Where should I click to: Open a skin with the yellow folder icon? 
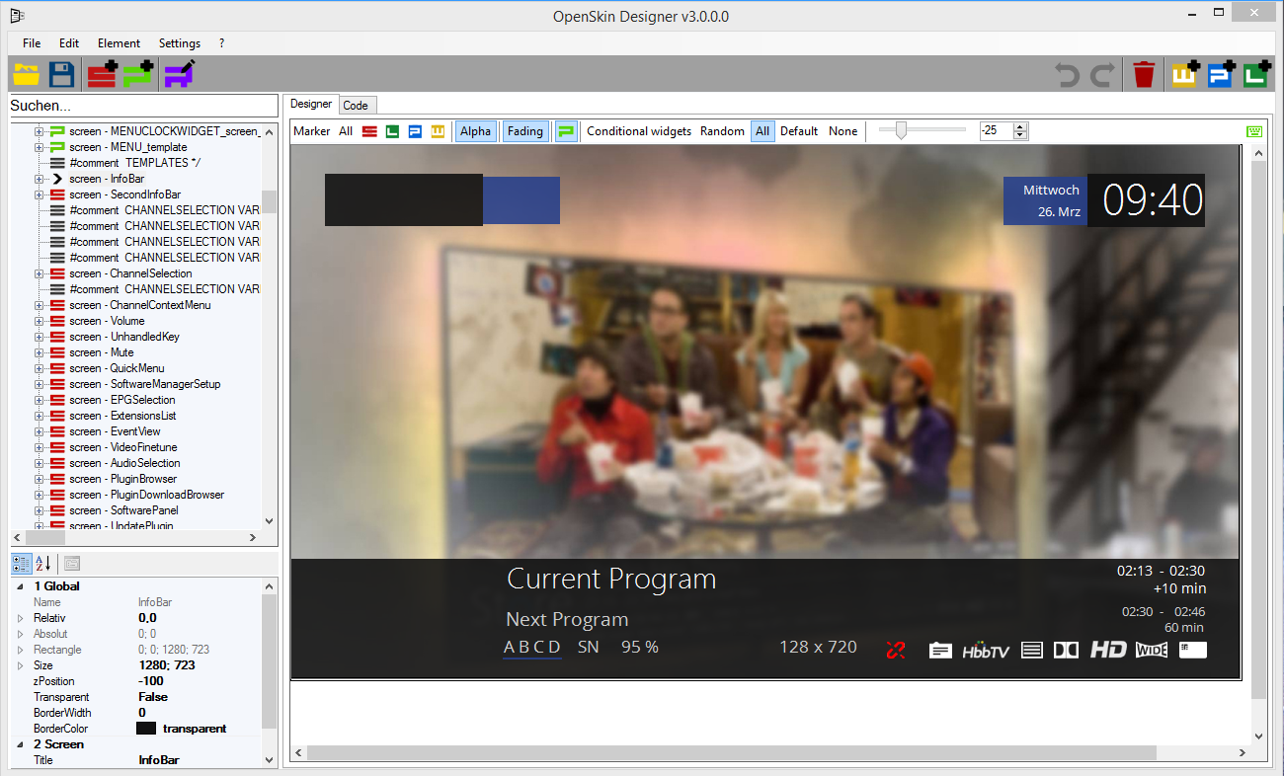26,74
